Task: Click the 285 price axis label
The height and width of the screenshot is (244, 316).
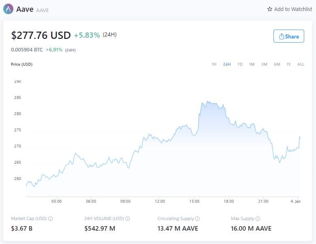Action: click(x=17, y=98)
